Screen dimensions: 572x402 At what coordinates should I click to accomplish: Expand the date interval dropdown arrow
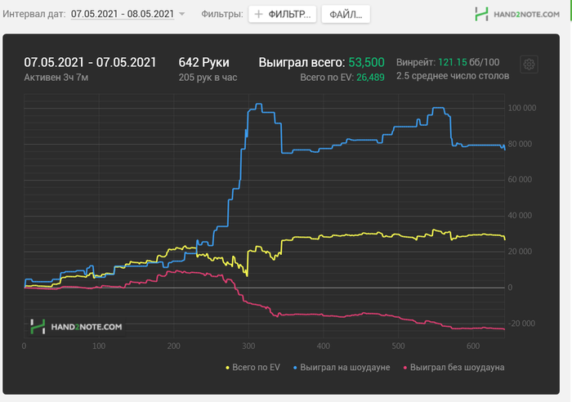pyautogui.click(x=181, y=14)
